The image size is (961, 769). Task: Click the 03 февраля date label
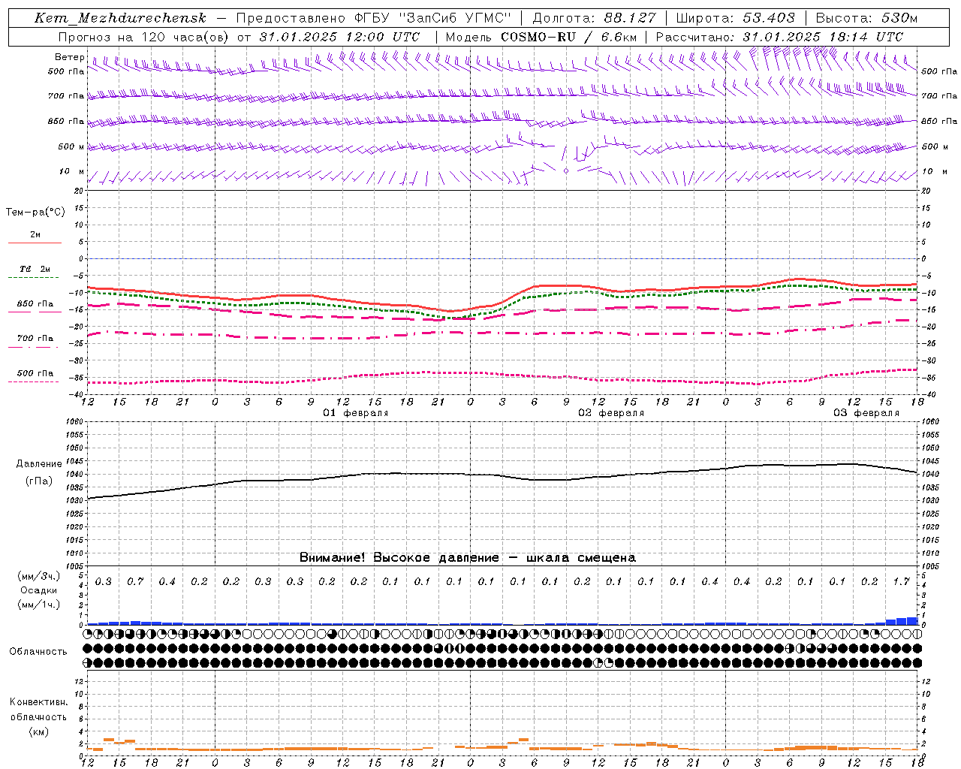click(866, 413)
